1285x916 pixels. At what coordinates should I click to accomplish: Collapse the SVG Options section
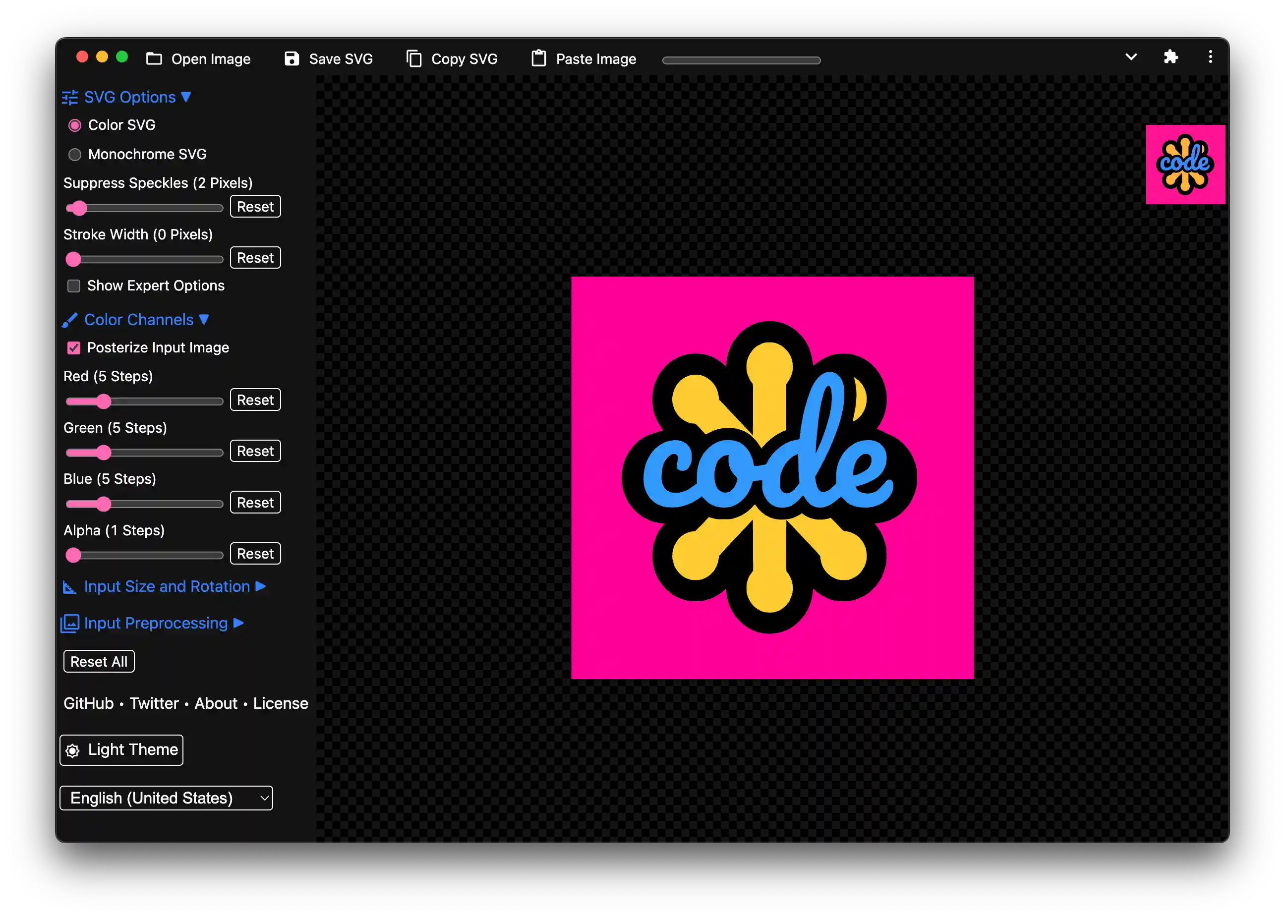pyautogui.click(x=187, y=97)
